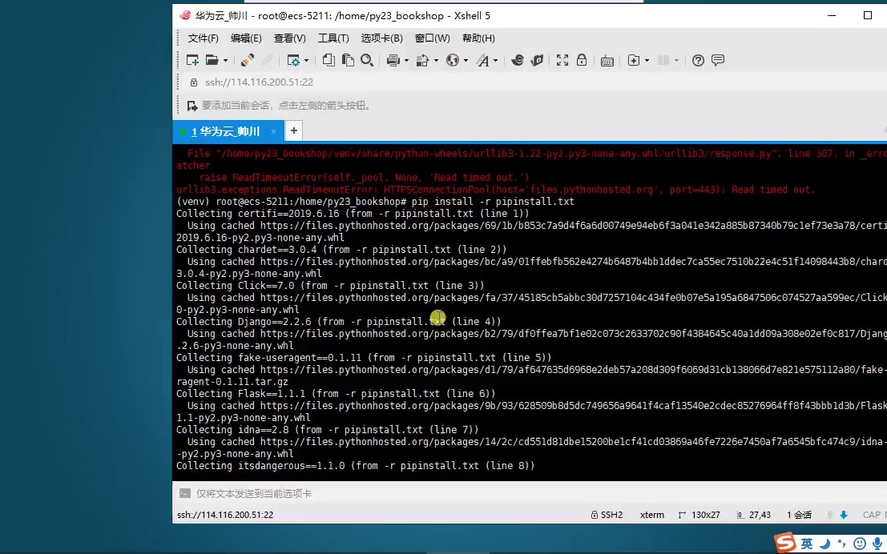Open the virtual keyboard icon
887x554 pixels.
(607, 60)
